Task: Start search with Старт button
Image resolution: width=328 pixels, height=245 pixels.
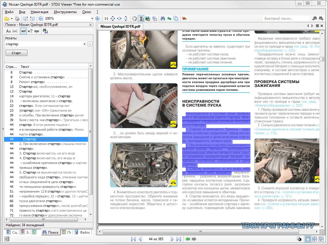Action: 16,53
